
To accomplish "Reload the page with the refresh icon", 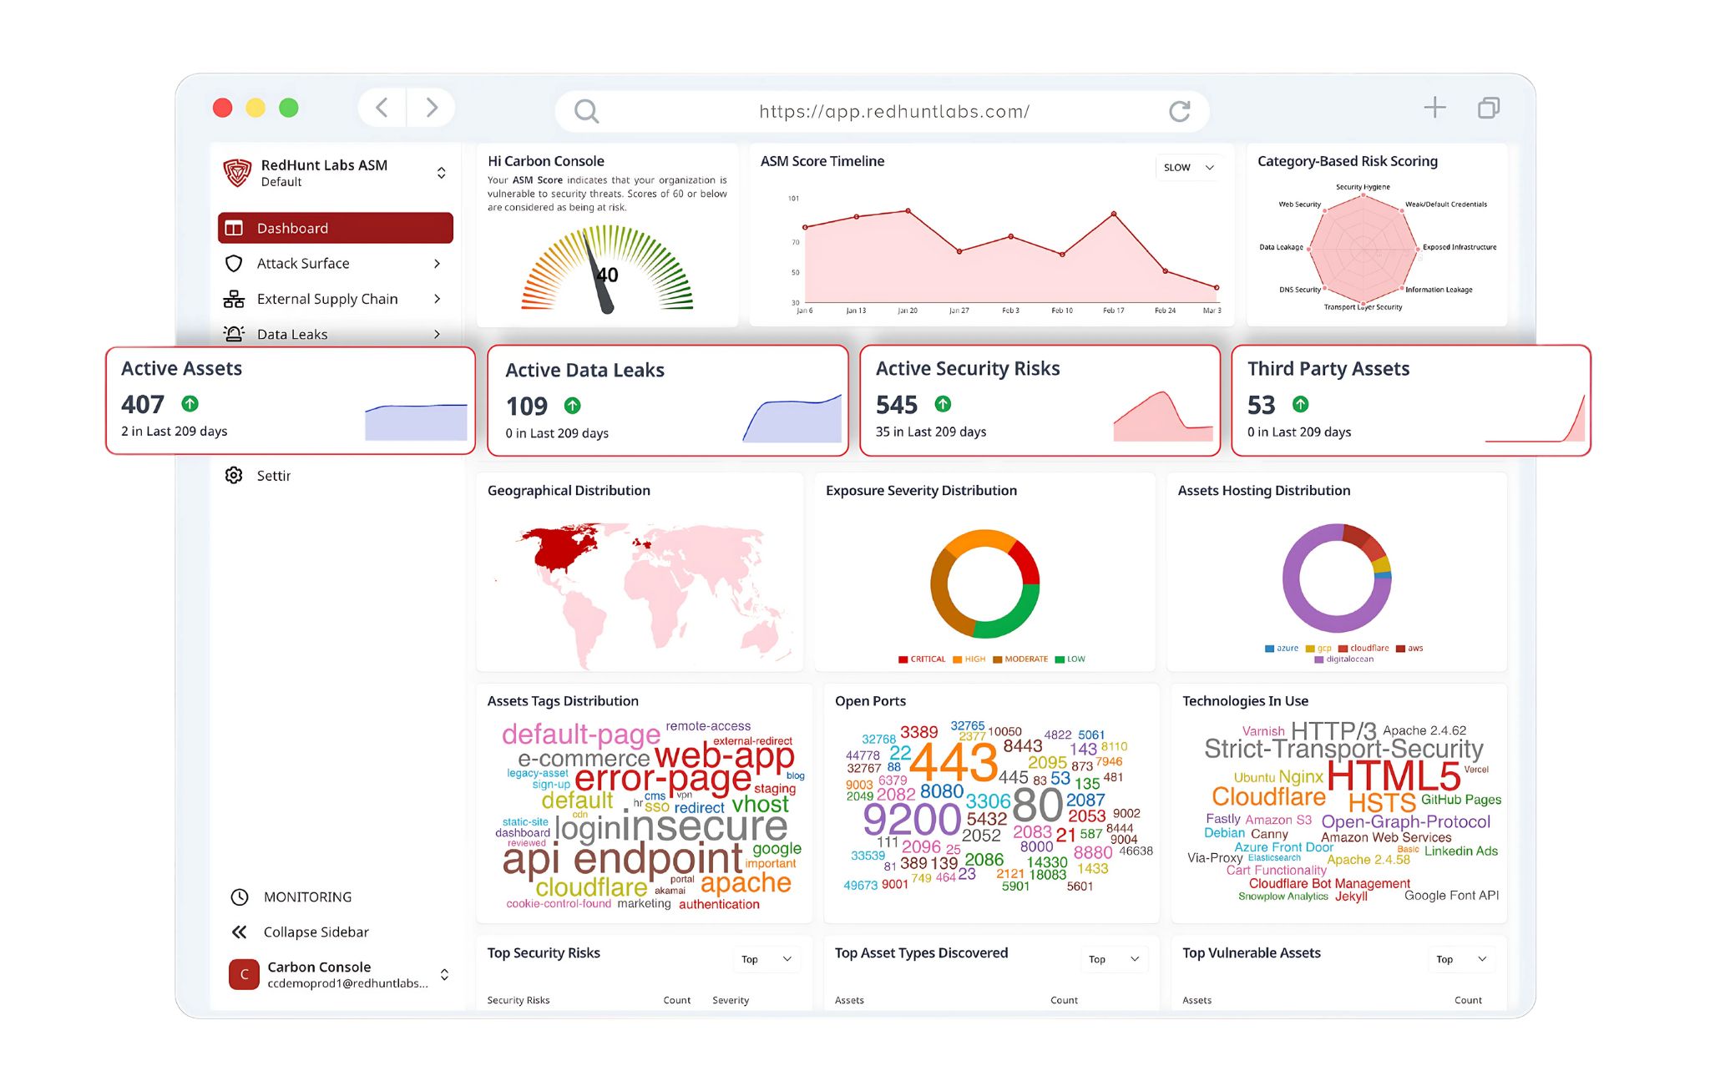I will (x=1179, y=111).
